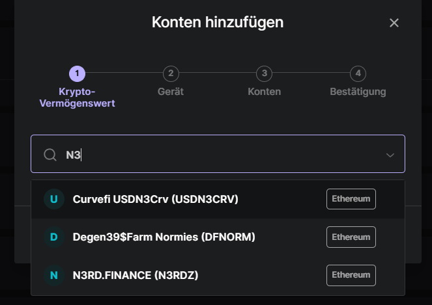Viewport: 432px width, 305px height.
Task: Focus the N3 search input field
Action: pyautogui.click(x=218, y=153)
